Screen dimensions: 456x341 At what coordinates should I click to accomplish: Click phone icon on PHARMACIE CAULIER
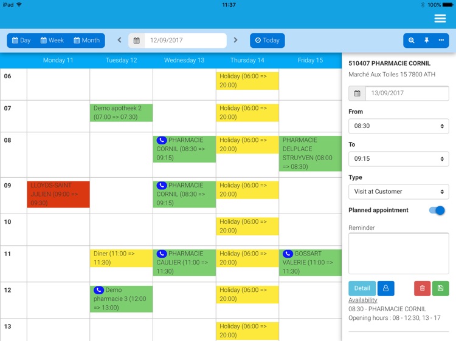click(x=162, y=254)
